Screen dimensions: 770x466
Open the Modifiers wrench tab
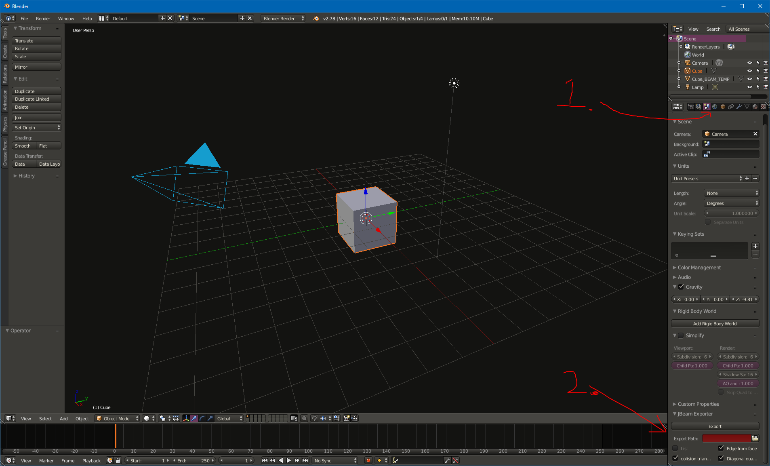(739, 107)
